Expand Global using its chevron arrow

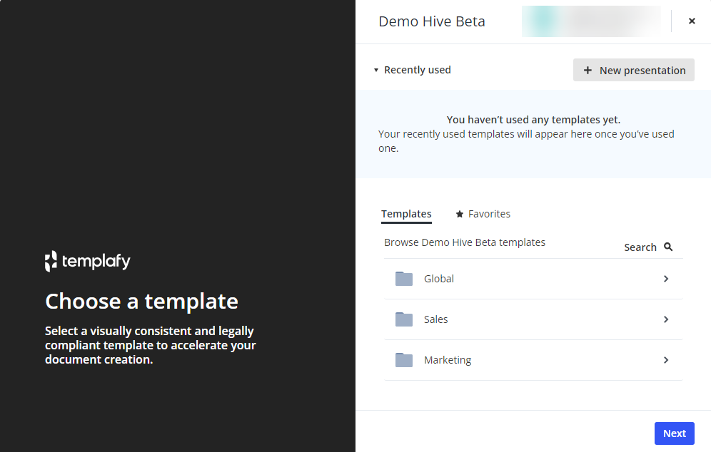[x=665, y=279]
